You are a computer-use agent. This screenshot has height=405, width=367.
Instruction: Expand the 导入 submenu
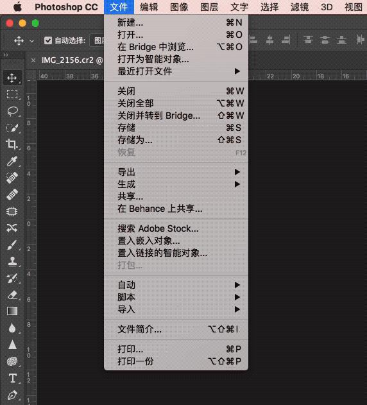point(176,309)
